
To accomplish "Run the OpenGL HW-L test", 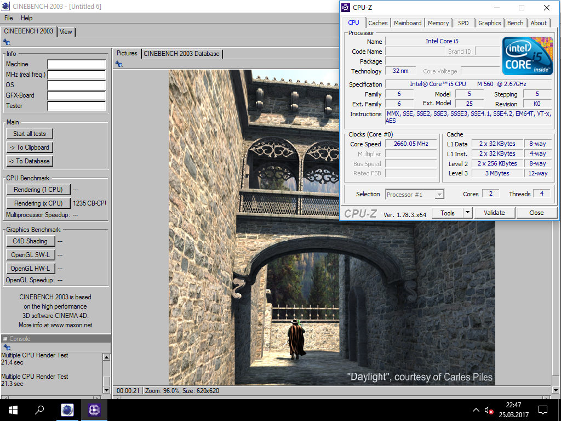I will tap(31, 269).
